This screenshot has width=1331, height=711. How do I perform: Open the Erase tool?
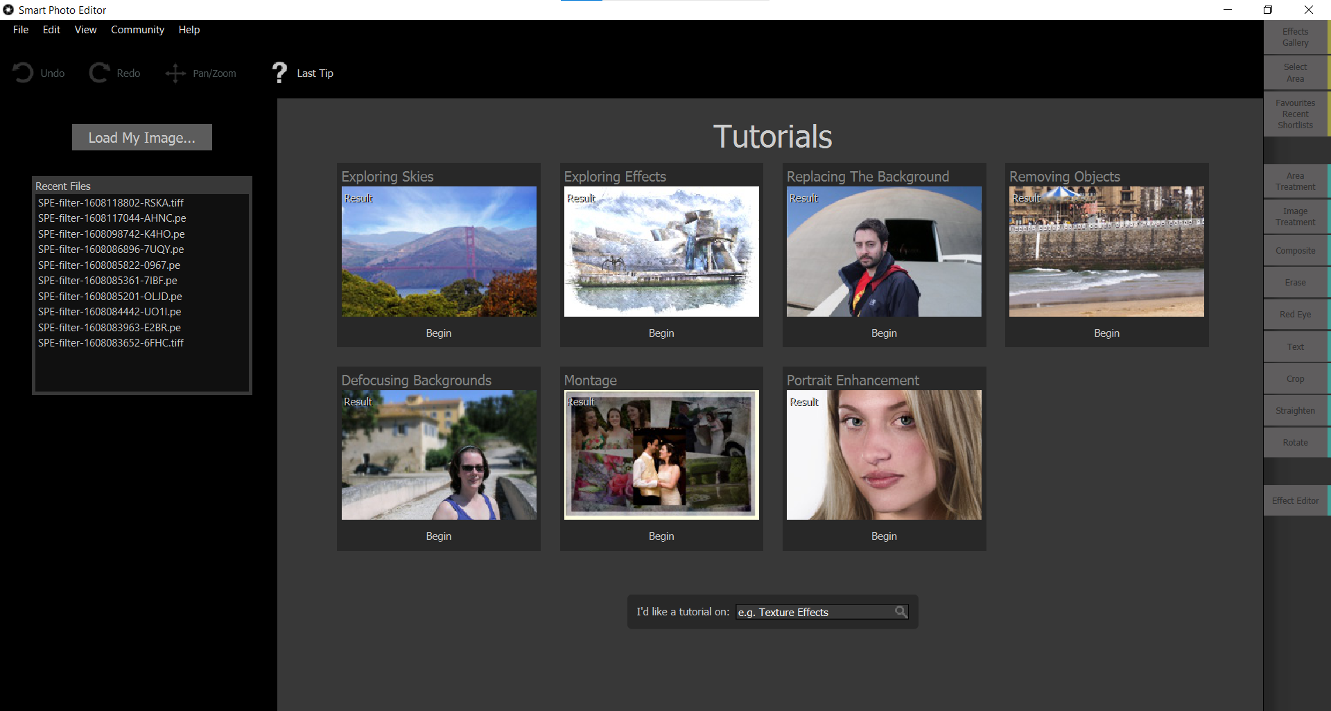point(1295,283)
